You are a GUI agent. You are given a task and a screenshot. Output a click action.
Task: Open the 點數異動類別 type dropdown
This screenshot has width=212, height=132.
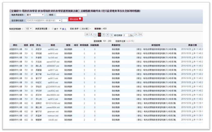[35, 15]
